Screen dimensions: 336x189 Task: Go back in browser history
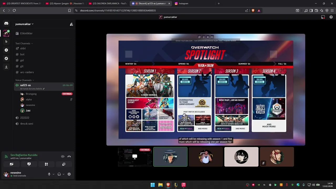4,10
